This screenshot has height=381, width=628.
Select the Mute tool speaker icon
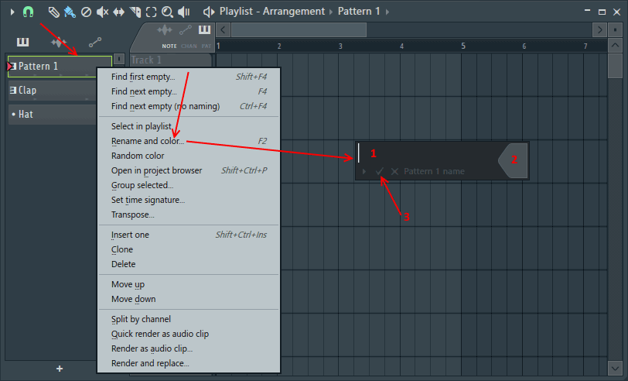(x=102, y=12)
